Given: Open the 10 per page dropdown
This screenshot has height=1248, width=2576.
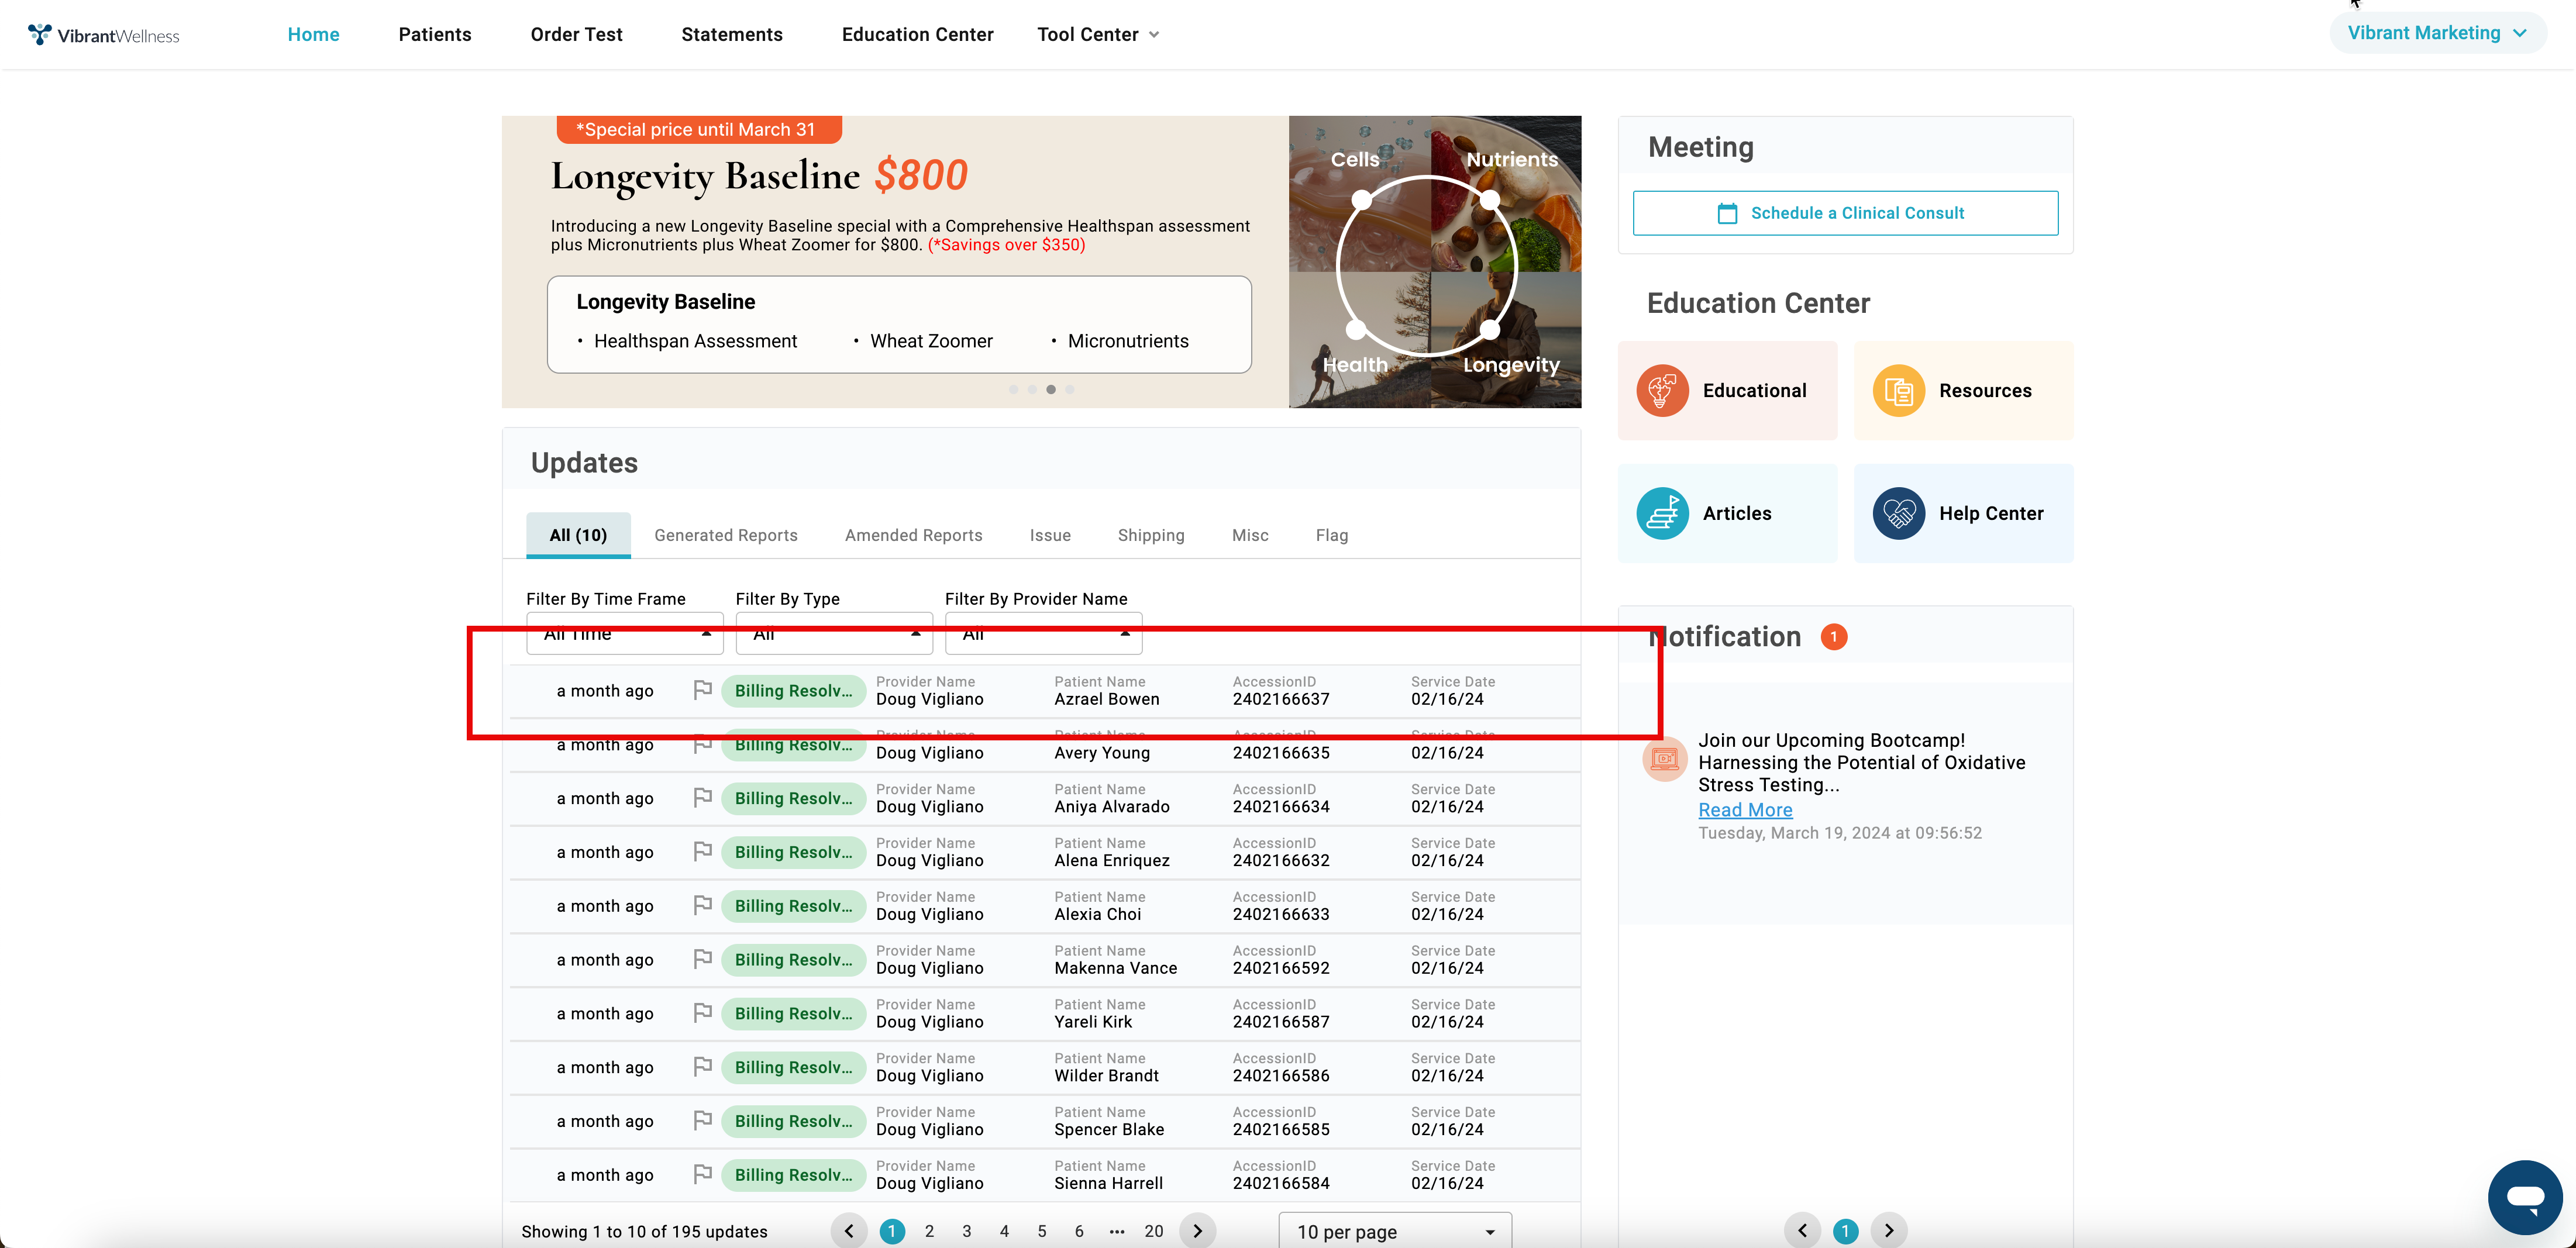Looking at the screenshot, I should [x=1394, y=1231].
